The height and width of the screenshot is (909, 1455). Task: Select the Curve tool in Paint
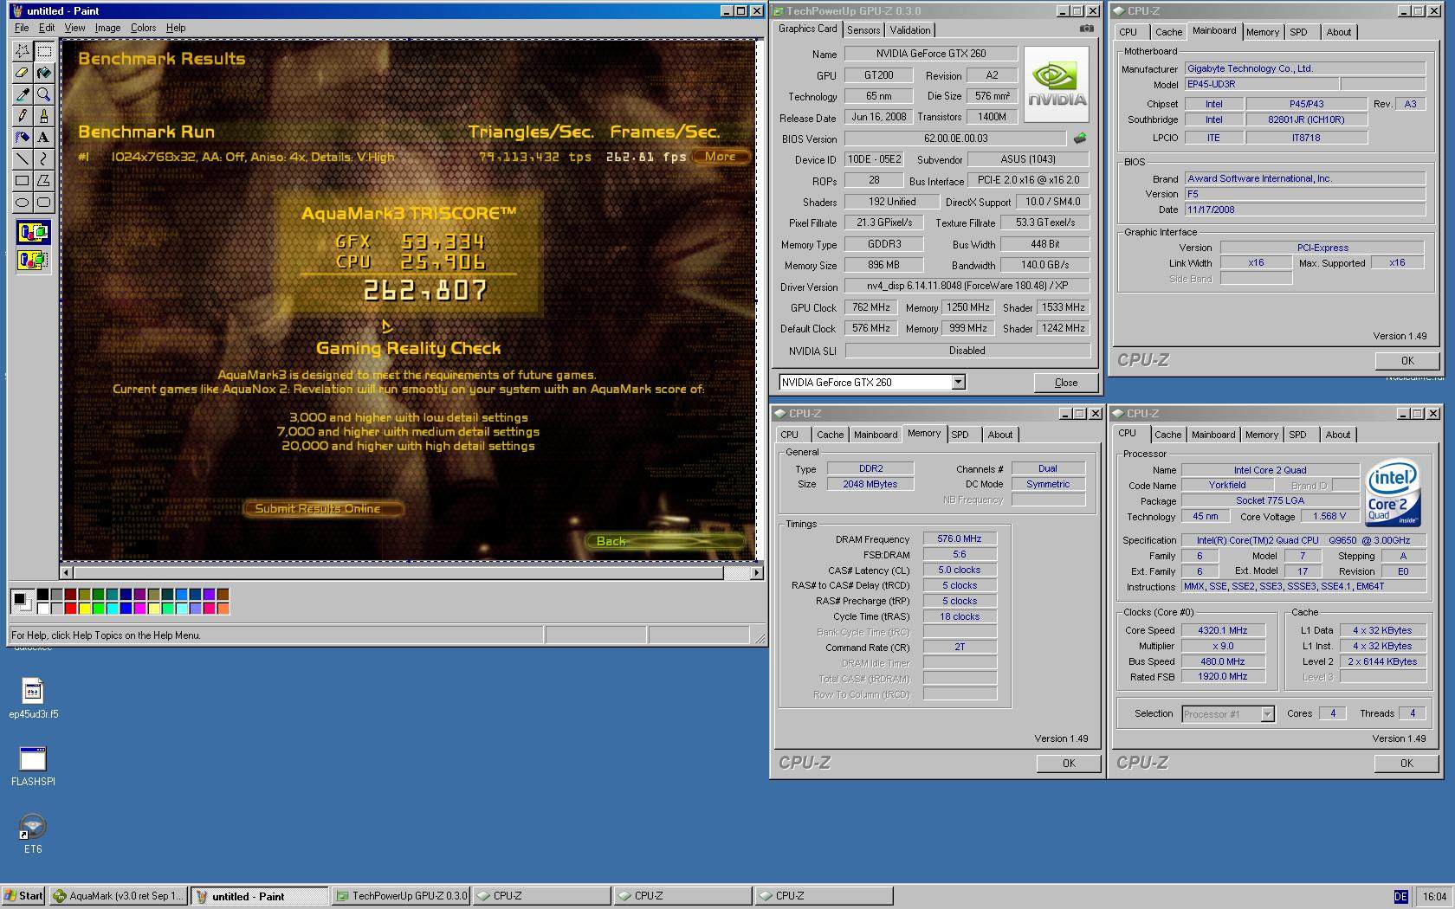pos(43,158)
